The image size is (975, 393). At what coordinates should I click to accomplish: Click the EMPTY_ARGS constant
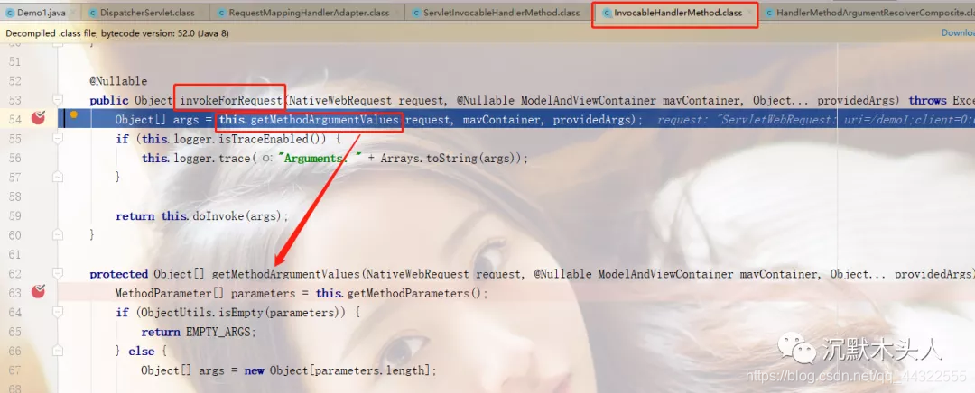pos(218,332)
